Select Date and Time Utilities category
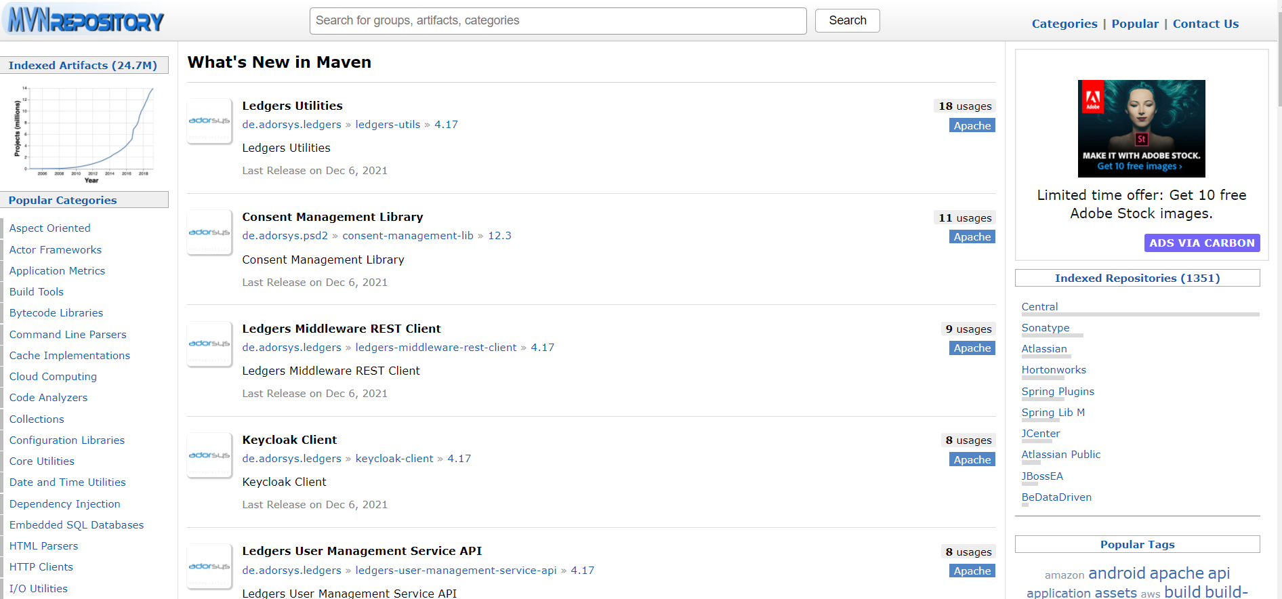Image resolution: width=1282 pixels, height=599 pixels. [x=68, y=482]
